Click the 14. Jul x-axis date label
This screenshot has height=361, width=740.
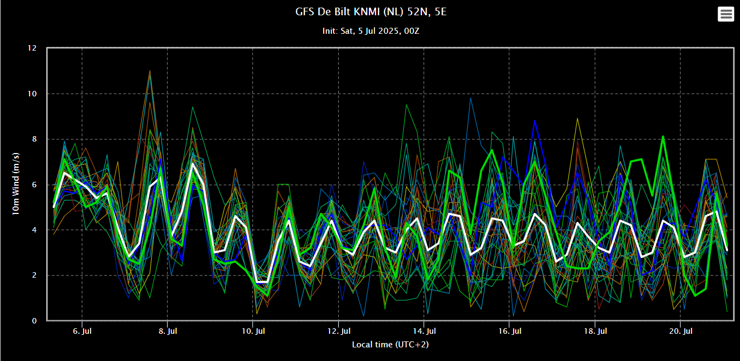coord(424,331)
